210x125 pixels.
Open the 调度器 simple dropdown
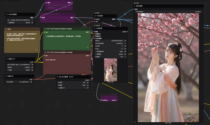pos(111,54)
